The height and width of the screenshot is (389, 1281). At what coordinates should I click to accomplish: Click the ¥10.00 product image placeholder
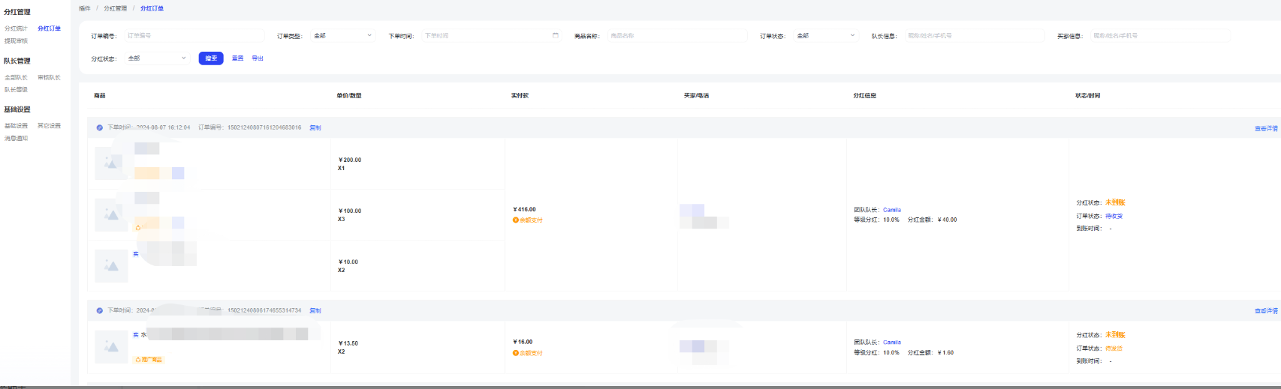(111, 266)
